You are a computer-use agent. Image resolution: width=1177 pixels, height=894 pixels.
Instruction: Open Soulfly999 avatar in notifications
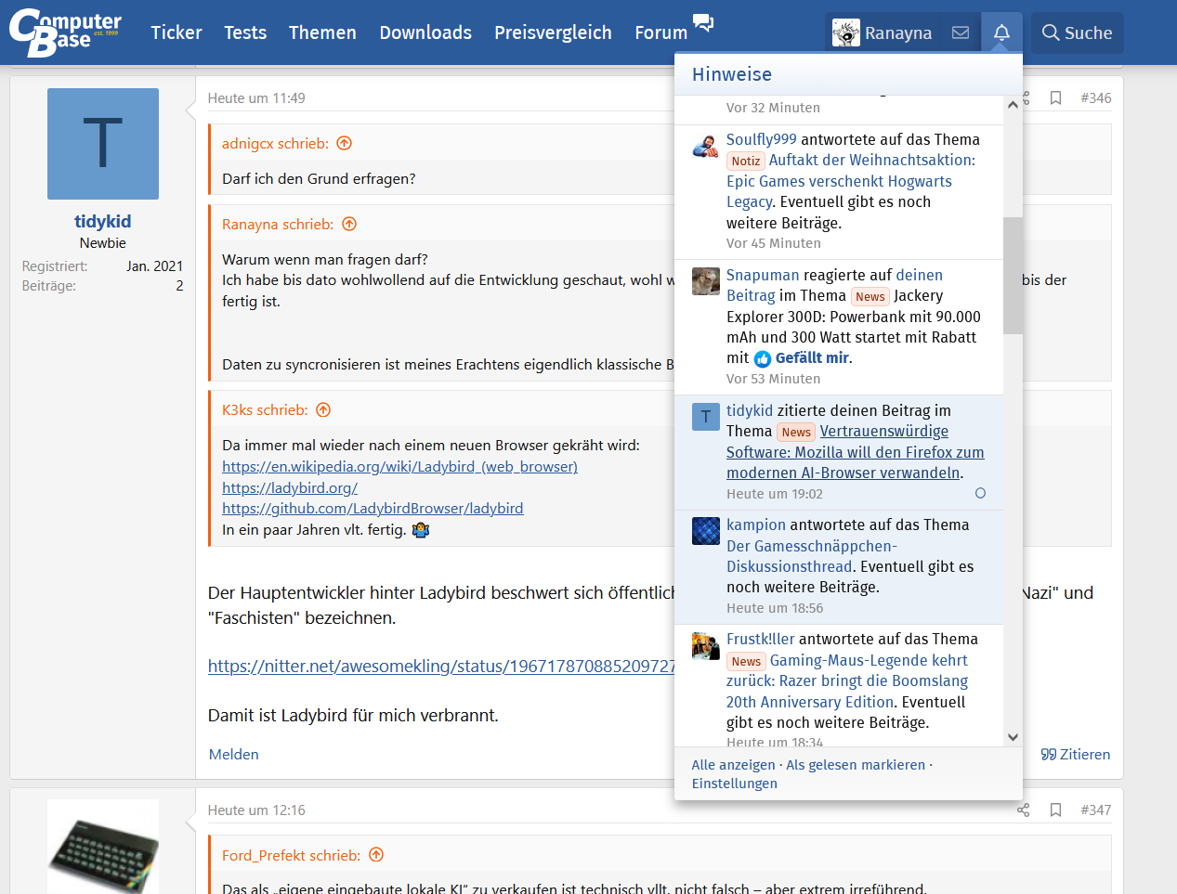[706, 146]
